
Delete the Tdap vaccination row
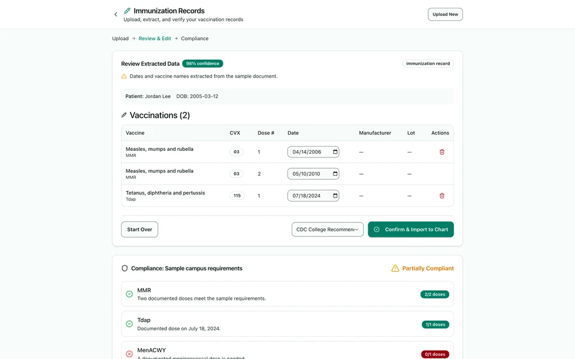(x=442, y=196)
